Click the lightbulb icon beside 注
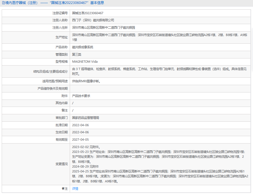This screenshot has height=194, width=253. pos(63,189)
